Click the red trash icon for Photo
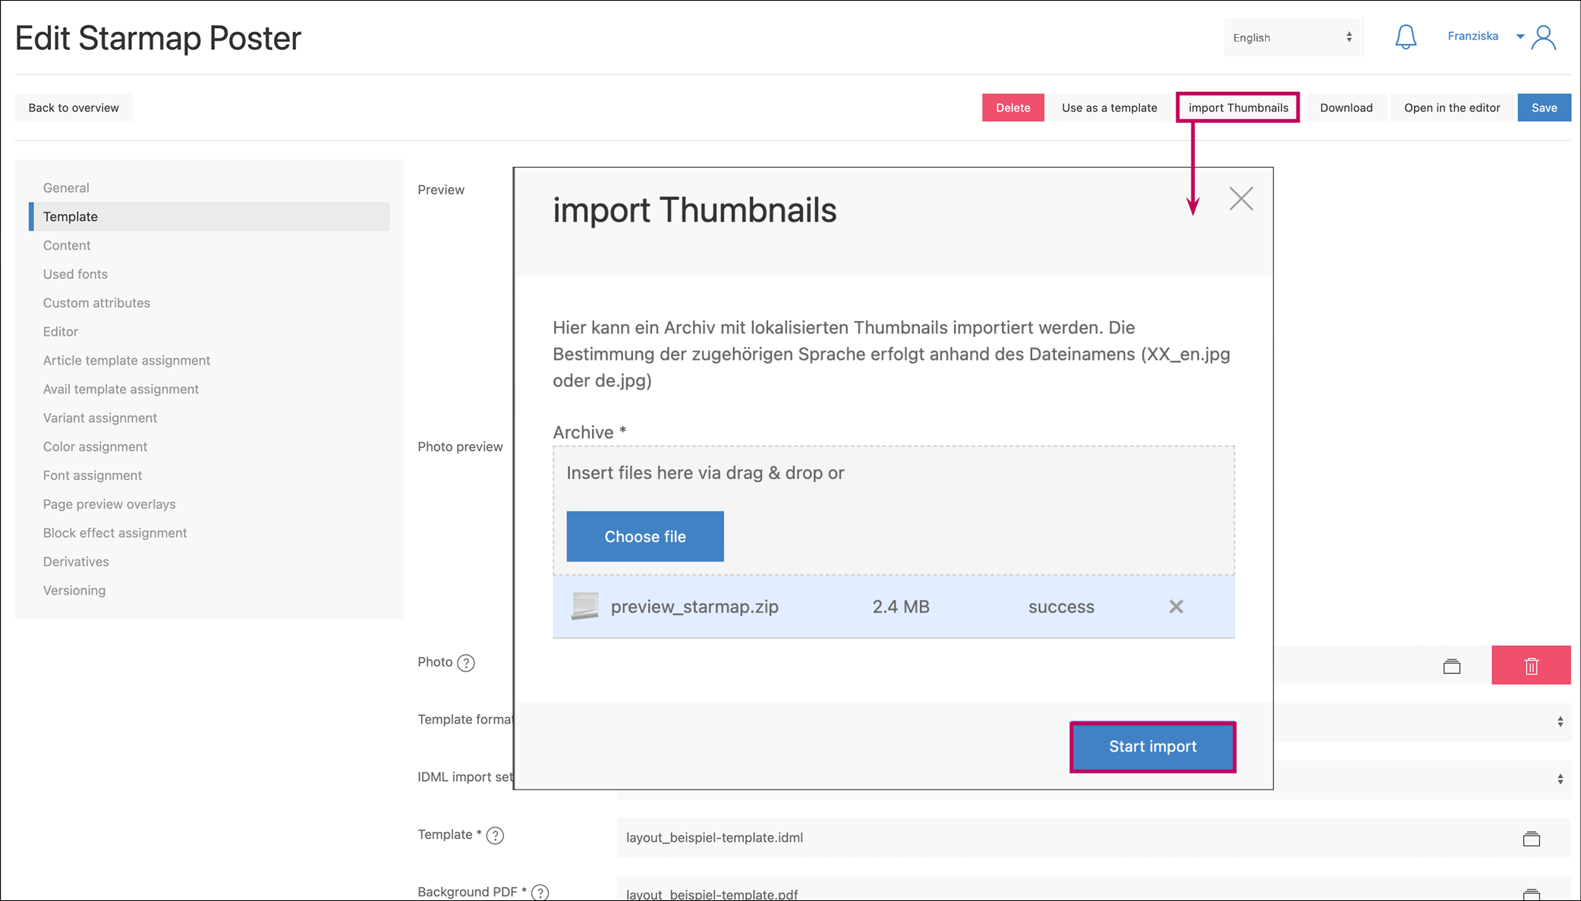The height and width of the screenshot is (901, 1581). click(x=1531, y=666)
